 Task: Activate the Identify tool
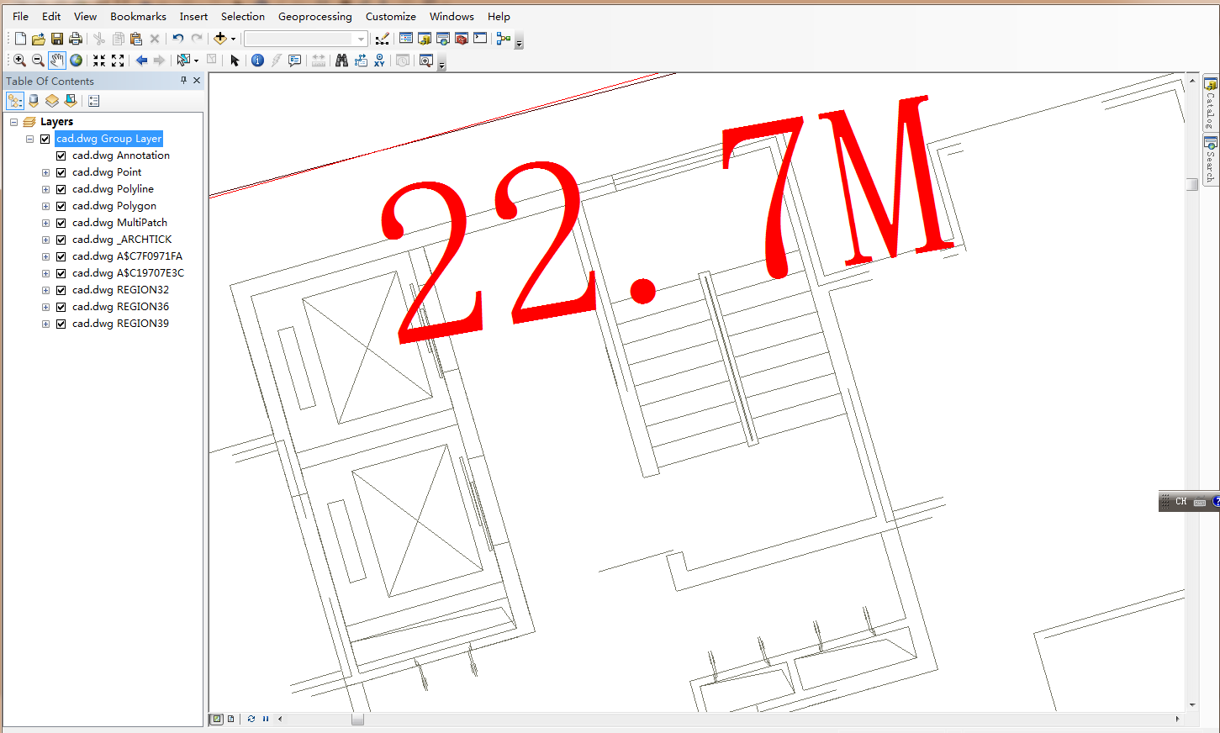click(x=257, y=61)
